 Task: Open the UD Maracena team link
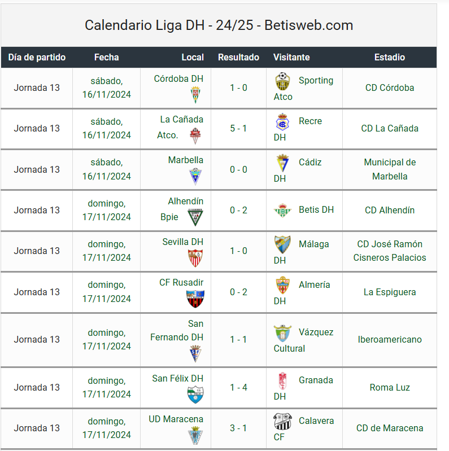[176, 419]
